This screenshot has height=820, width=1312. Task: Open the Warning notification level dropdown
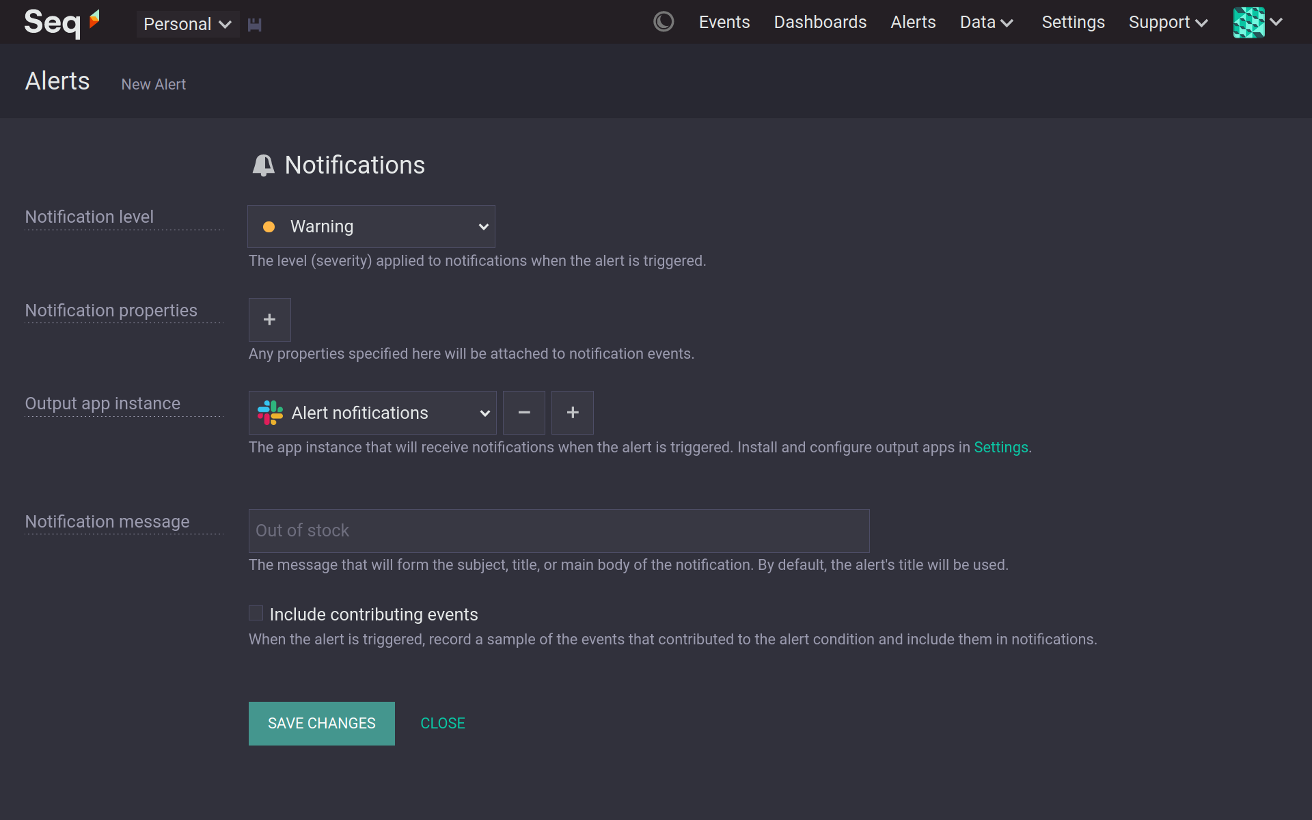(x=371, y=226)
